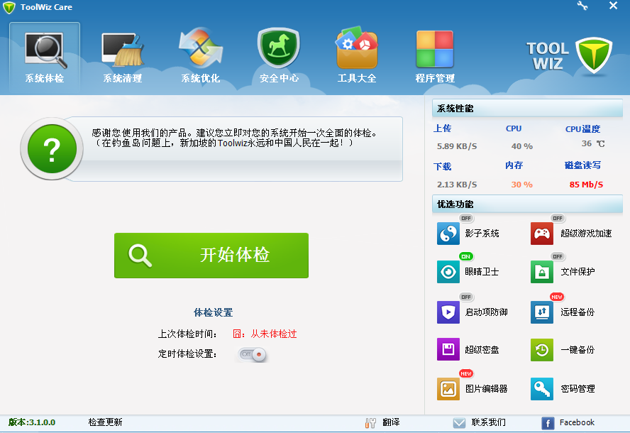The height and width of the screenshot is (433, 630).
Task: Click the 图片编辑器 image editor icon
Action: pos(448,389)
